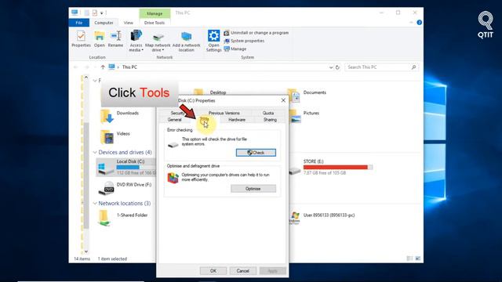Viewport: 502px width, 282px height.
Task: Click Local Disk (C:) usage bar
Action: tap(136, 167)
